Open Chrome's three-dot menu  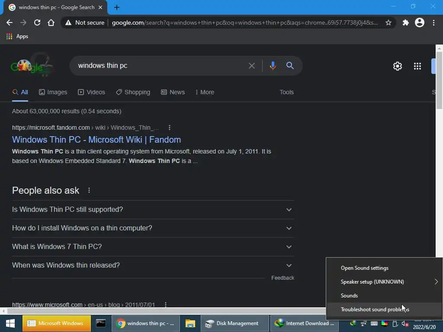pos(433,22)
